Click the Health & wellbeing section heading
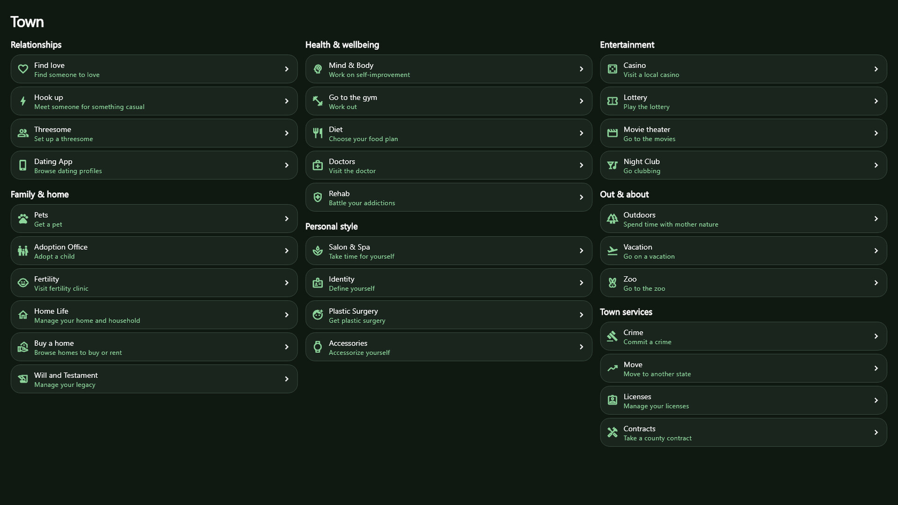Screen dimensions: 898x505 (342, 45)
